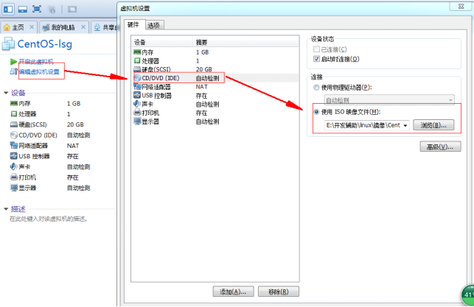Image resolution: width=474 pixels, height=307 pixels.
Task: Open the 自动检测 physical drive dropdown
Action: (389, 99)
